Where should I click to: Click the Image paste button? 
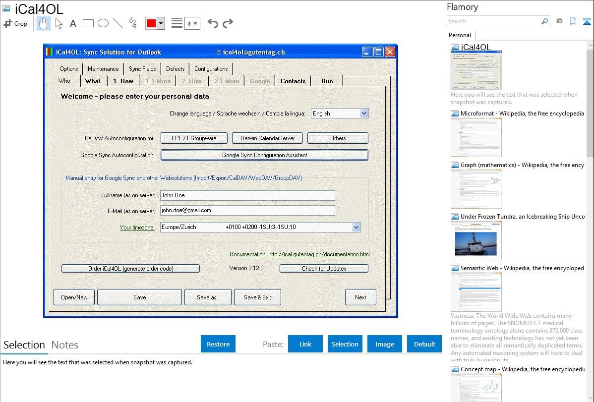click(x=385, y=344)
